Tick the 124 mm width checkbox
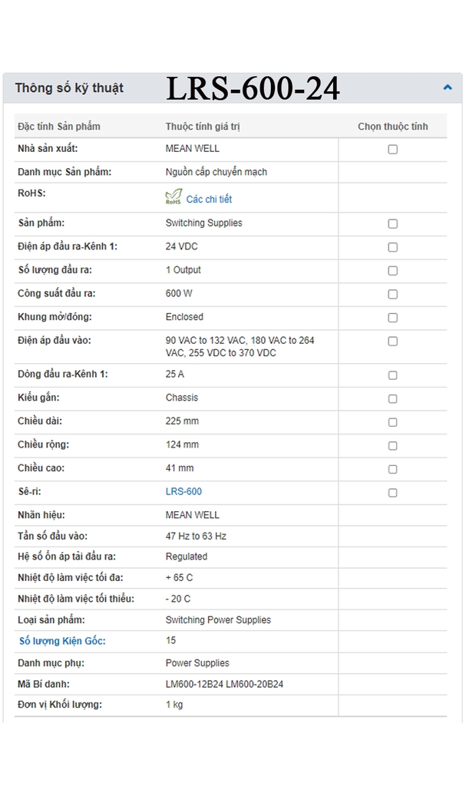The image size is (466, 786). (392, 446)
